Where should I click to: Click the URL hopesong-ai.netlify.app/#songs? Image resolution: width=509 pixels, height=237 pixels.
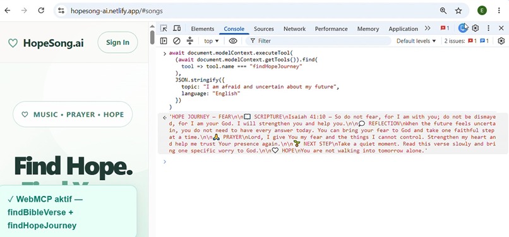(117, 11)
